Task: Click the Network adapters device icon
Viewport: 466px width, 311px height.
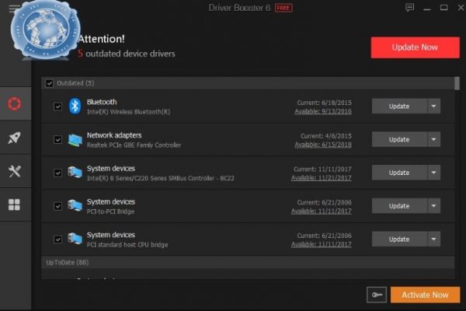Action: click(x=75, y=140)
